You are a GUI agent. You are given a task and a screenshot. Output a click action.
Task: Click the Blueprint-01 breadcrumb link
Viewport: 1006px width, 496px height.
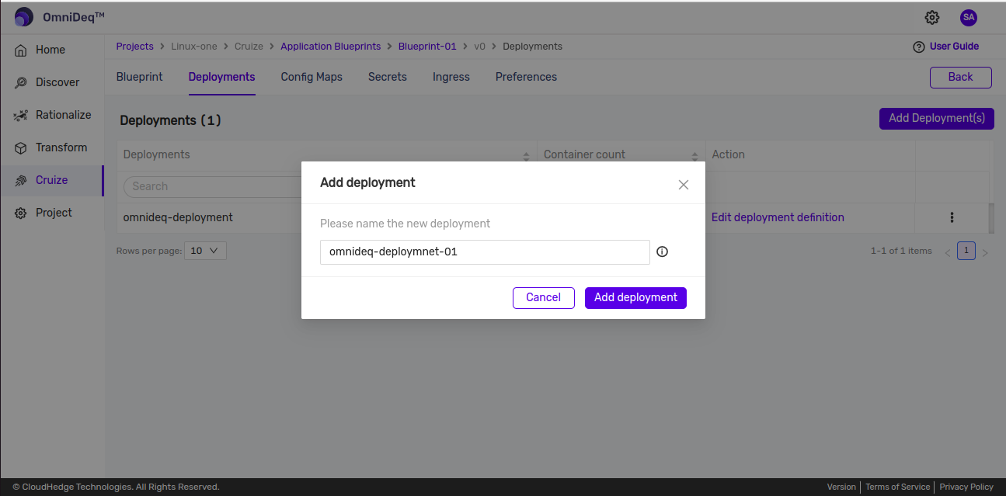[427, 47]
